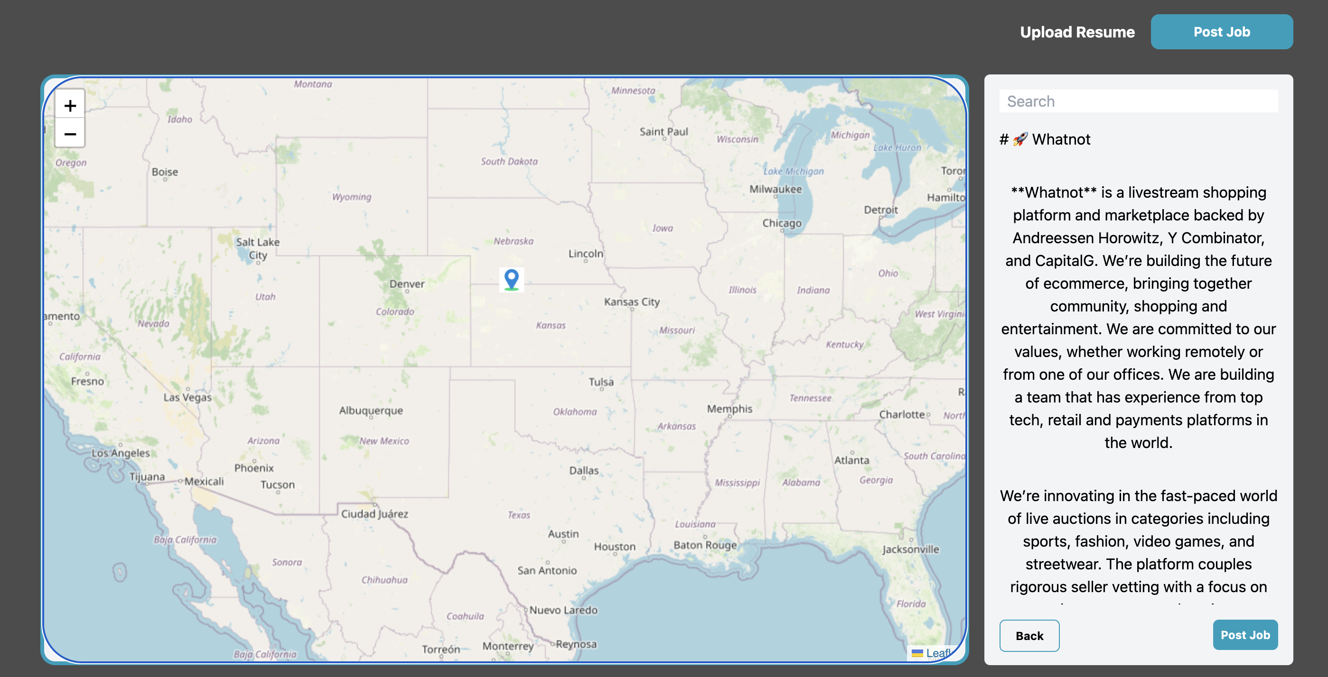Focus the Search input field
This screenshot has width=1328, height=677.
[x=1138, y=101]
